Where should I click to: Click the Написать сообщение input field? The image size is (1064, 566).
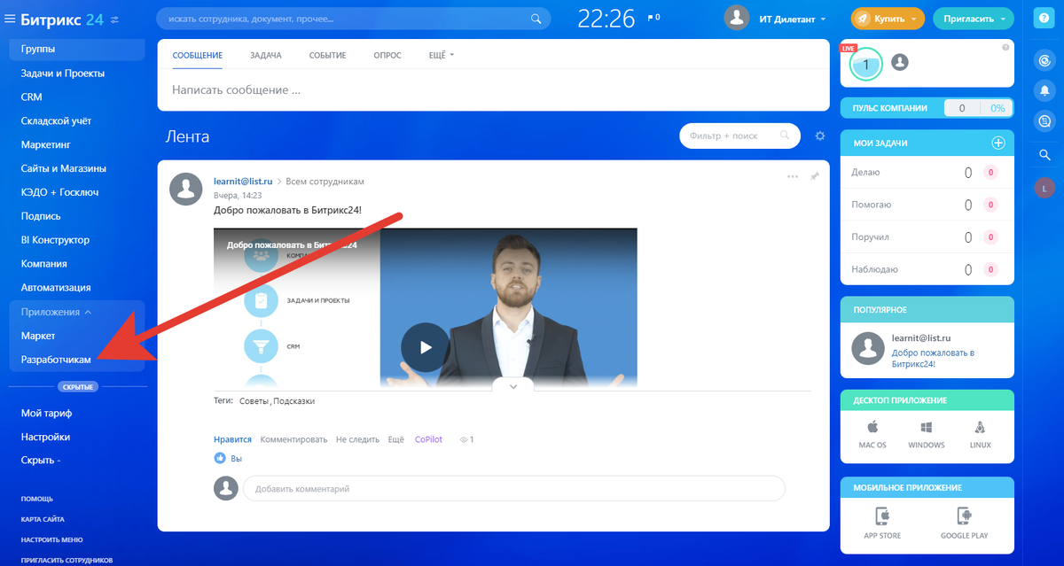point(493,90)
